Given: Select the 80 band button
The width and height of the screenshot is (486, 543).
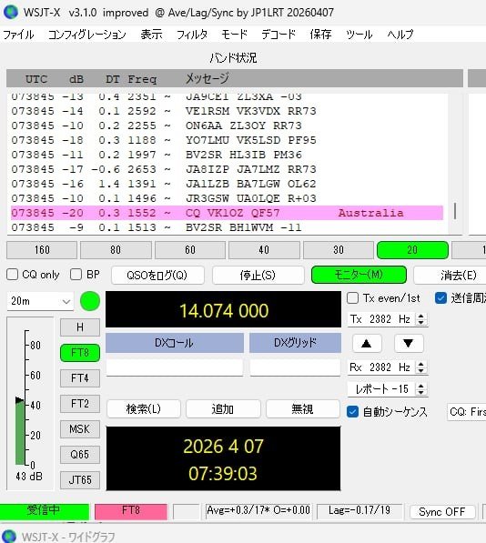Looking at the screenshot, I should pyautogui.click(x=116, y=250).
